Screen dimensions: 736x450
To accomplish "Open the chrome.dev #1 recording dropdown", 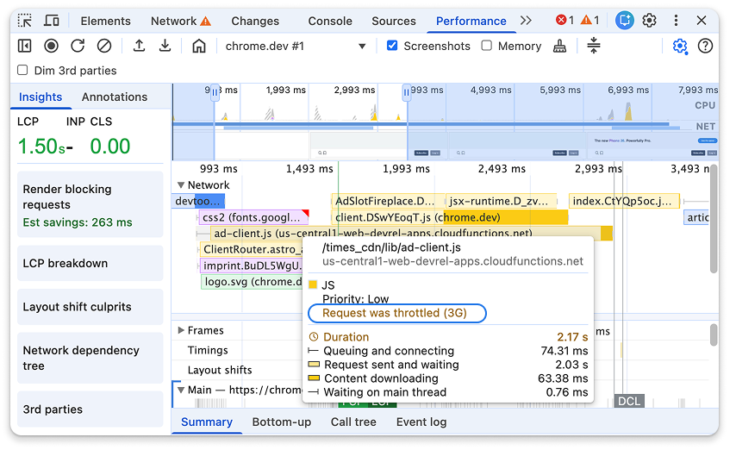I will point(296,47).
